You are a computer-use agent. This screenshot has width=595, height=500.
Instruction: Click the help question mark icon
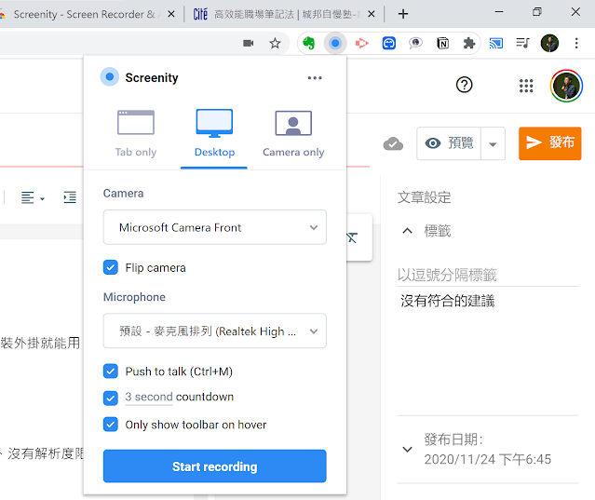click(x=465, y=85)
